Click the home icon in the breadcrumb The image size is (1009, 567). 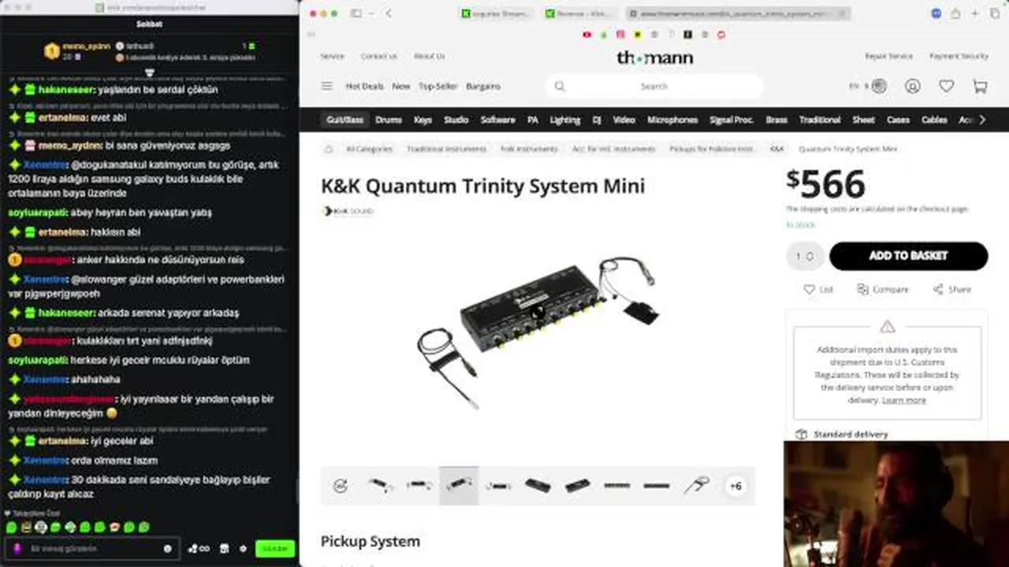pos(329,149)
